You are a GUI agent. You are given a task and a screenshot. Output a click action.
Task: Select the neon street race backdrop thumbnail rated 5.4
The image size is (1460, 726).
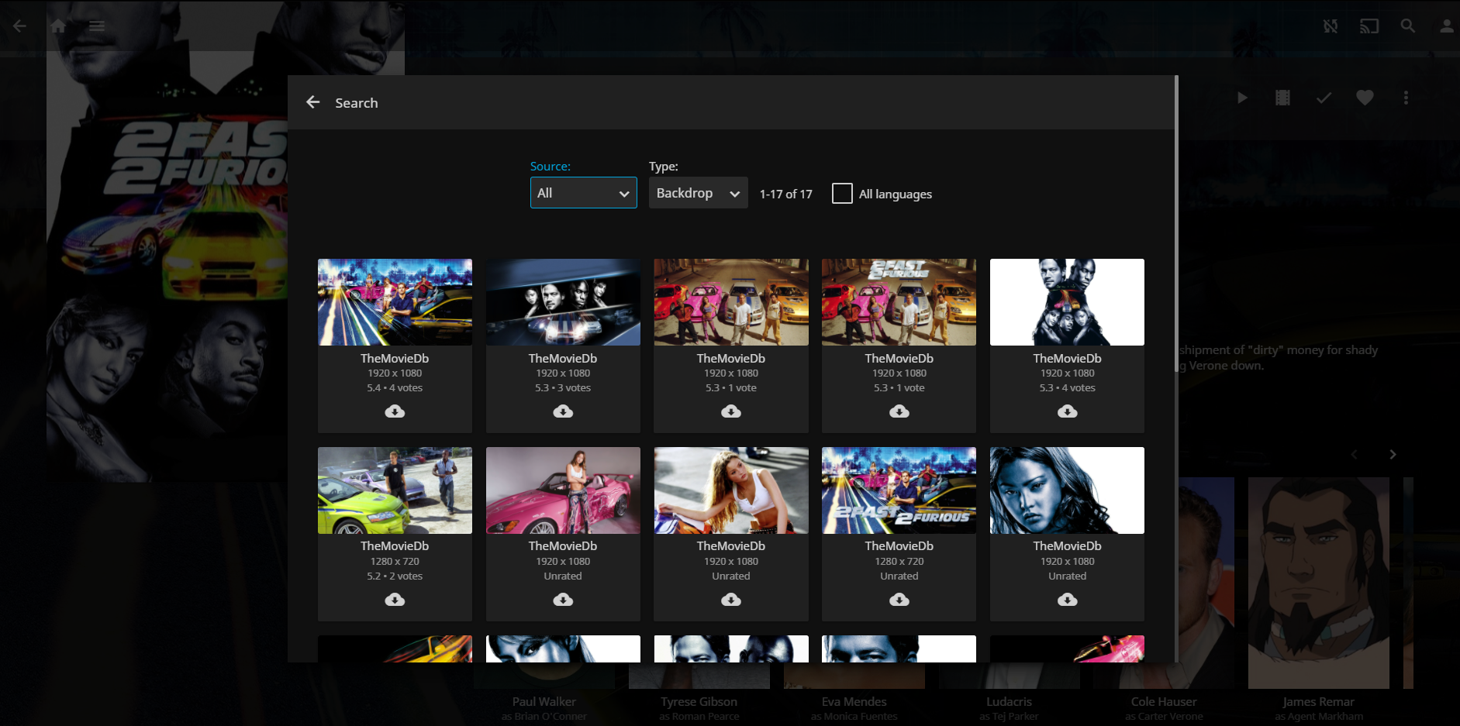(395, 302)
